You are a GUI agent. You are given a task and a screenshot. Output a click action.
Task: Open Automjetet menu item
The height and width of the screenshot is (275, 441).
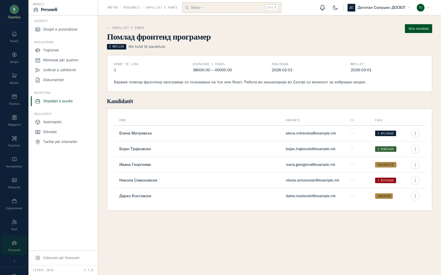click(63, 122)
